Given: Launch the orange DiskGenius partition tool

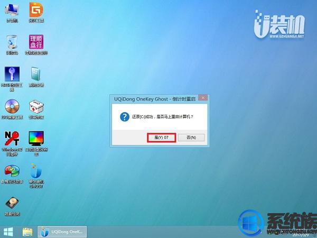Looking at the screenshot, I should tap(36, 12).
